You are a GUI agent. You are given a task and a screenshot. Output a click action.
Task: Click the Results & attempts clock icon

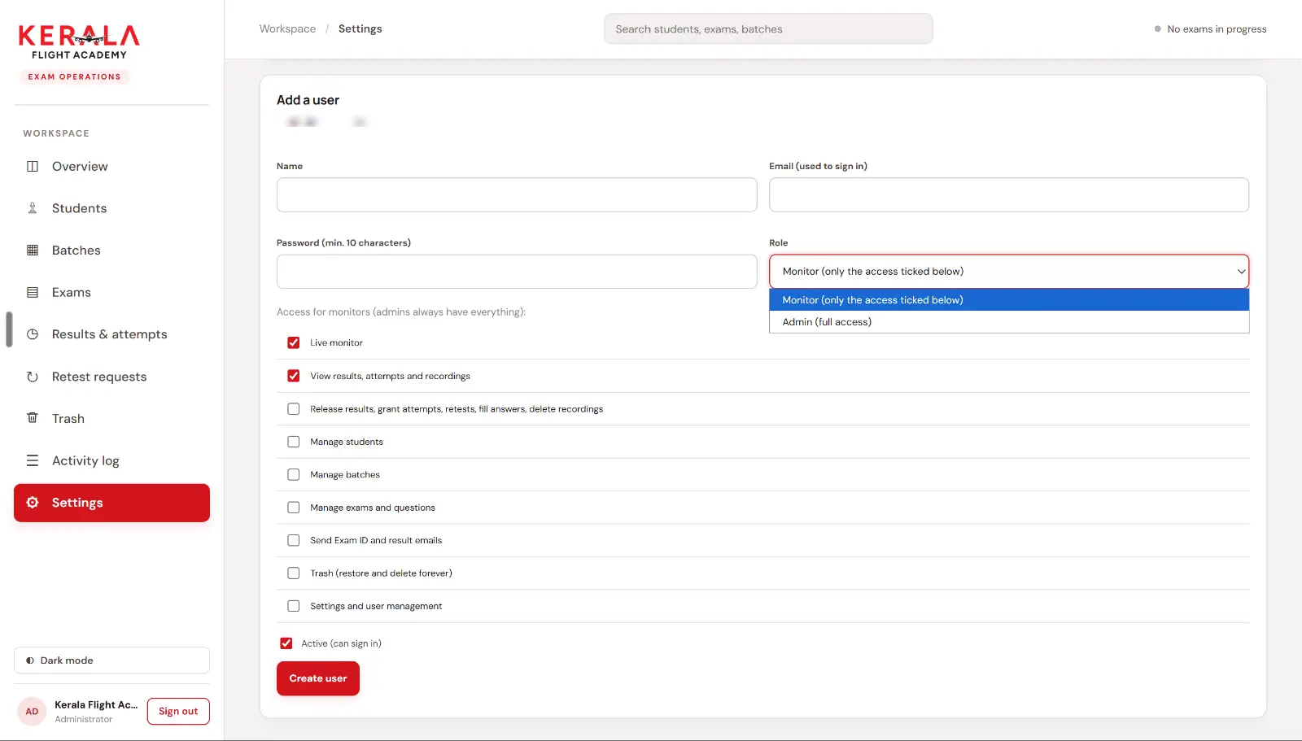point(33,334)
